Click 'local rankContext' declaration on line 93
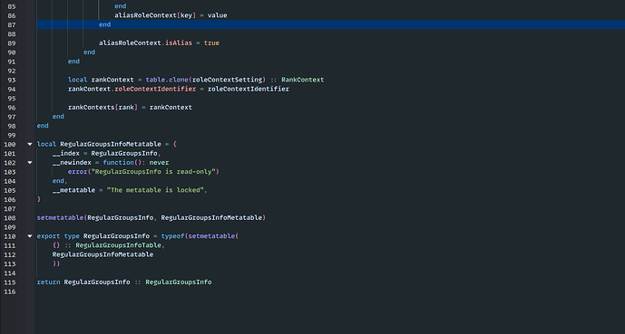This screenshot has width=625, height=334. point(101,80)
